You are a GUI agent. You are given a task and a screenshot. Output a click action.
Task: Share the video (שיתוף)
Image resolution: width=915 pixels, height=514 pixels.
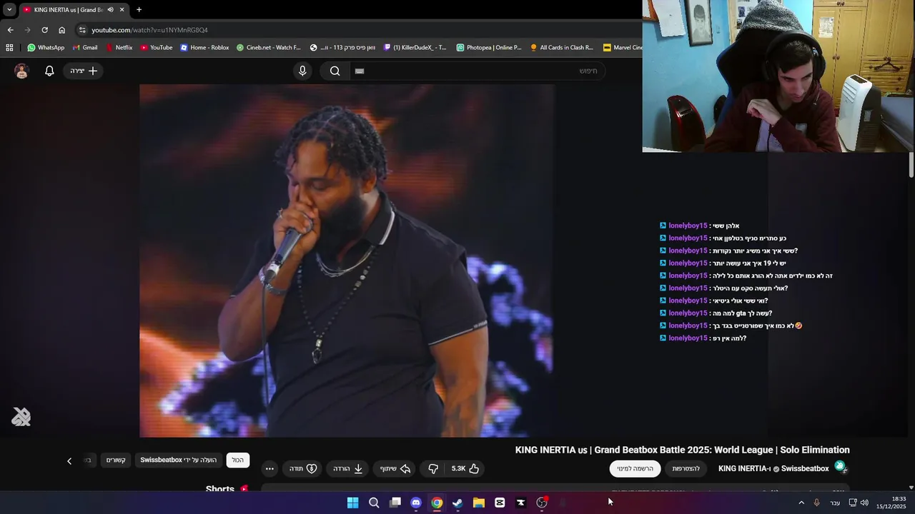pyautogui.click(x=395, y=468)
